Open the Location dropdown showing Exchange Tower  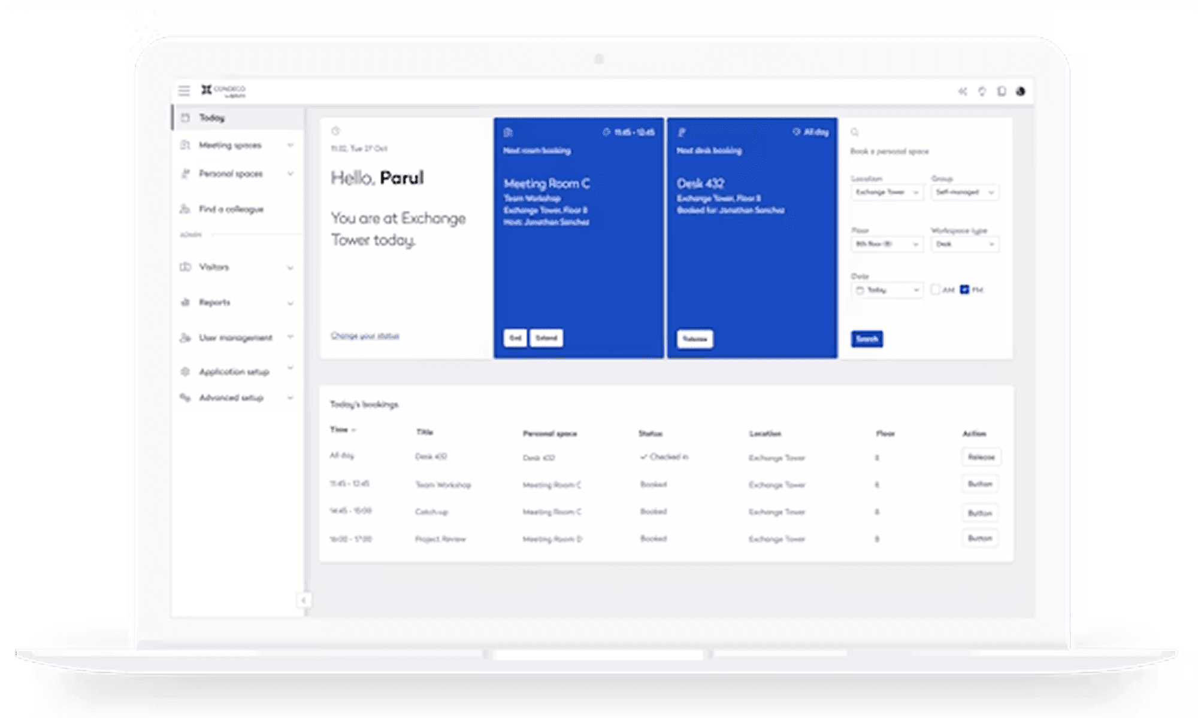pyautogui.click(x=887, y=192)
